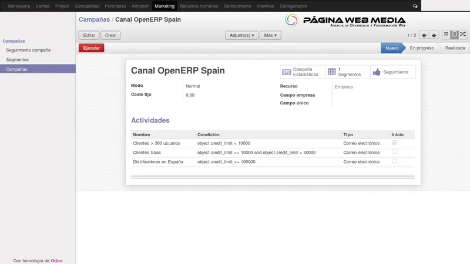
Task: Expand the Adjunto(s) dropdown
Action: [x=241, y=35]
